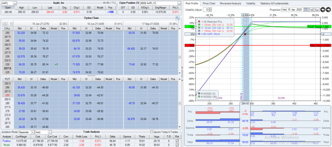
Task: Increase Volatility Adjust with up spinner
Action: click(x=210, y=9)
